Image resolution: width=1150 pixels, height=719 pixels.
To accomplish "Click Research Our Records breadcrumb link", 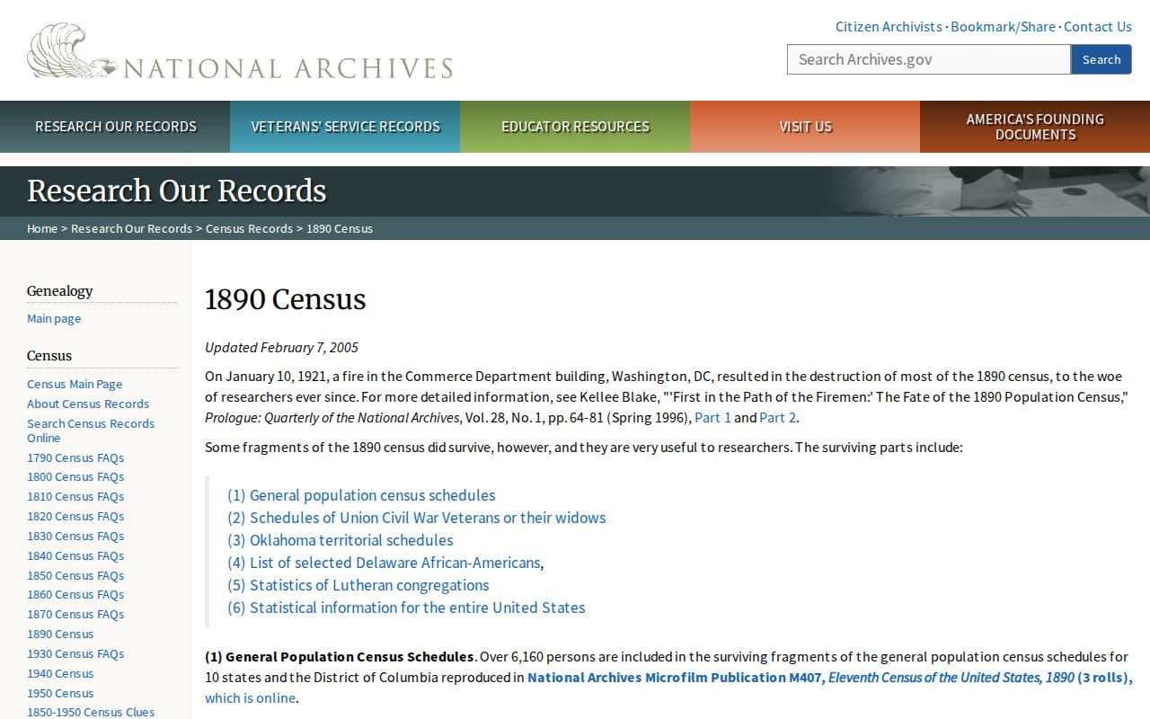I will point(131,228).
